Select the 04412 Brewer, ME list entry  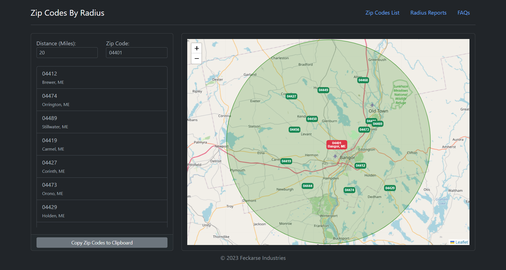click(102, 77)
